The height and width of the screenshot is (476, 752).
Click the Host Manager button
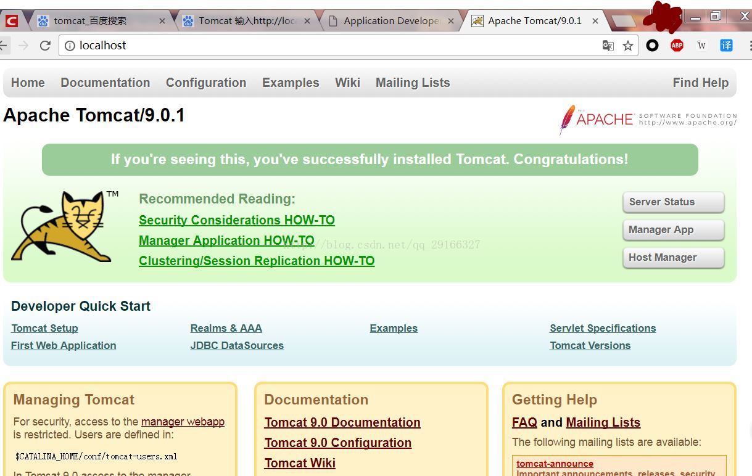coord(674,258)
